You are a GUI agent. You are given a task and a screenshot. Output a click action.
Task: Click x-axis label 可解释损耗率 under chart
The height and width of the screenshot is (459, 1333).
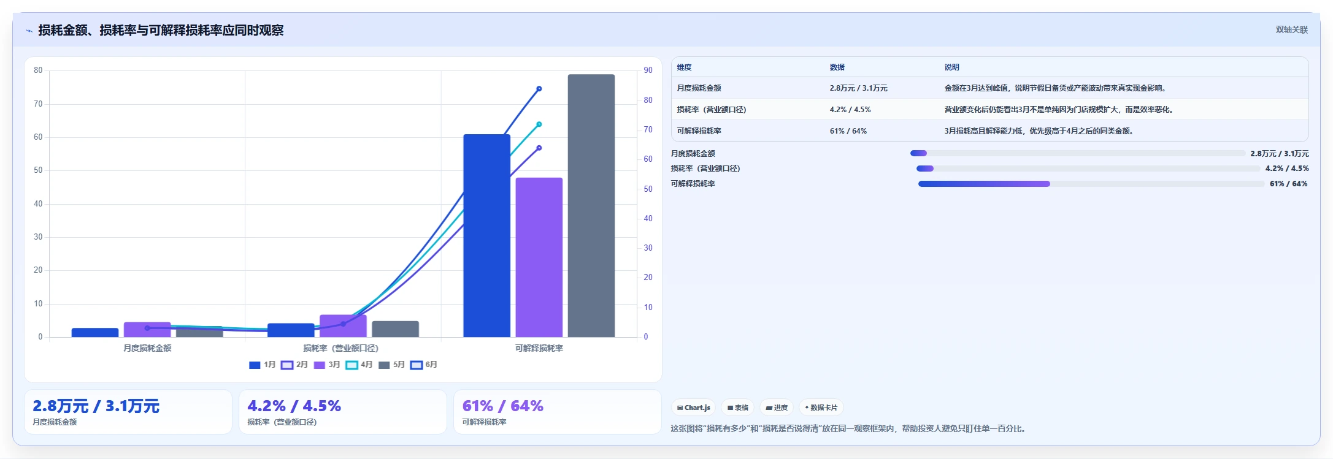pos(539,348)
